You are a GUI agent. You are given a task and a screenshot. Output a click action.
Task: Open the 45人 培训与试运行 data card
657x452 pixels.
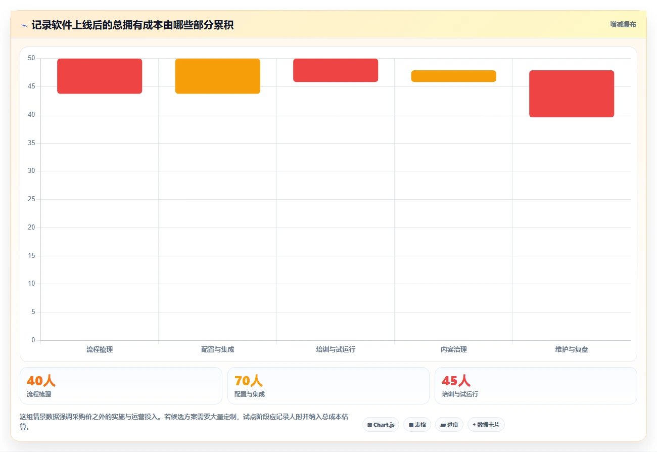tap(536, 386)
